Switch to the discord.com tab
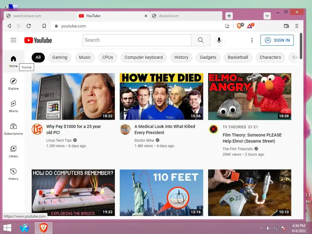Screen dimensions: 312x234 (x=186, y=16)
